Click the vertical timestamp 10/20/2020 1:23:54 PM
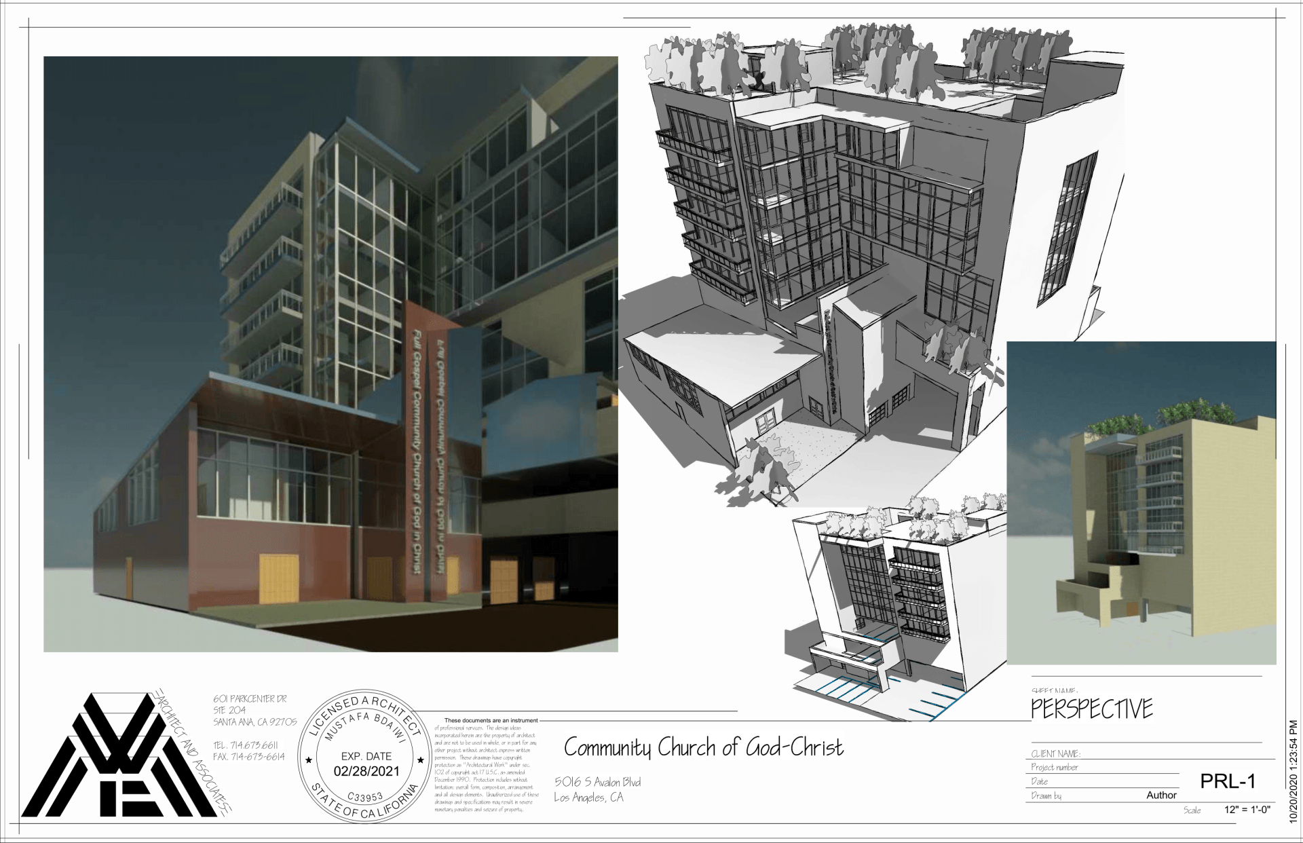1303x843 pixels. point(1293,771)
